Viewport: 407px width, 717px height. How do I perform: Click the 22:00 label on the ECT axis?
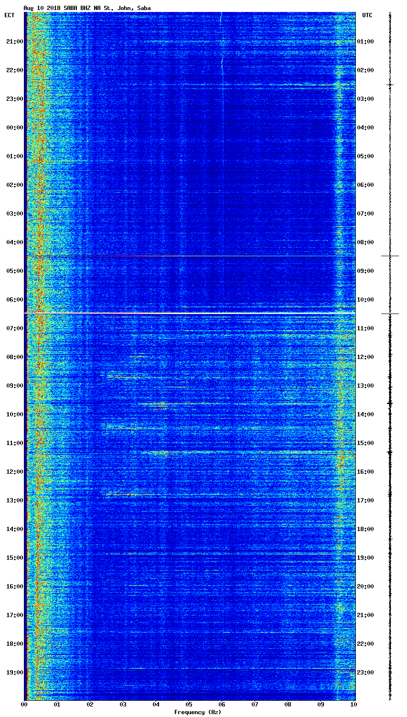pos(15,70)
